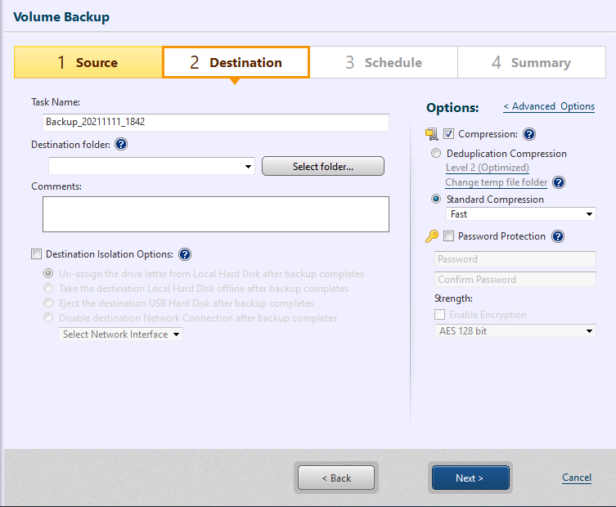
Task: Open the Destination folder dropdown
Action: (x=249, y=167)
